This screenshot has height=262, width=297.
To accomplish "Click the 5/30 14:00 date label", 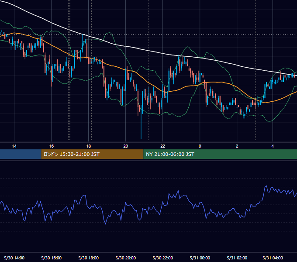I will click(14, 258).
